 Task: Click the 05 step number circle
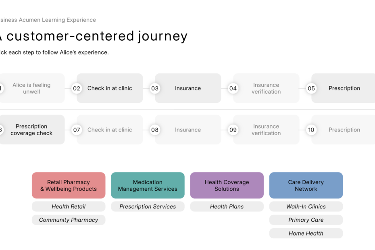[x=311, y=88]
